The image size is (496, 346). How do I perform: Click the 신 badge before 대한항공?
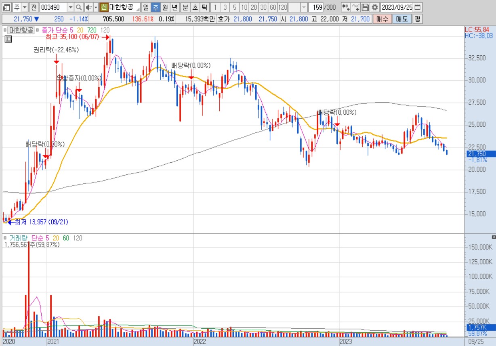tap(104, 7)
